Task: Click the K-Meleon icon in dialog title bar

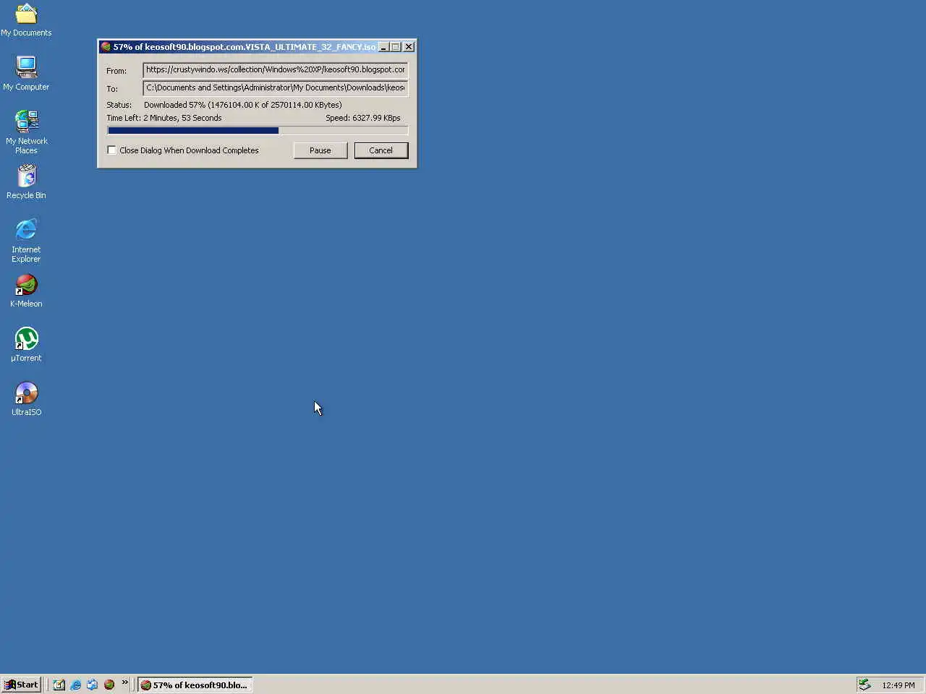Action: [106, 47]
